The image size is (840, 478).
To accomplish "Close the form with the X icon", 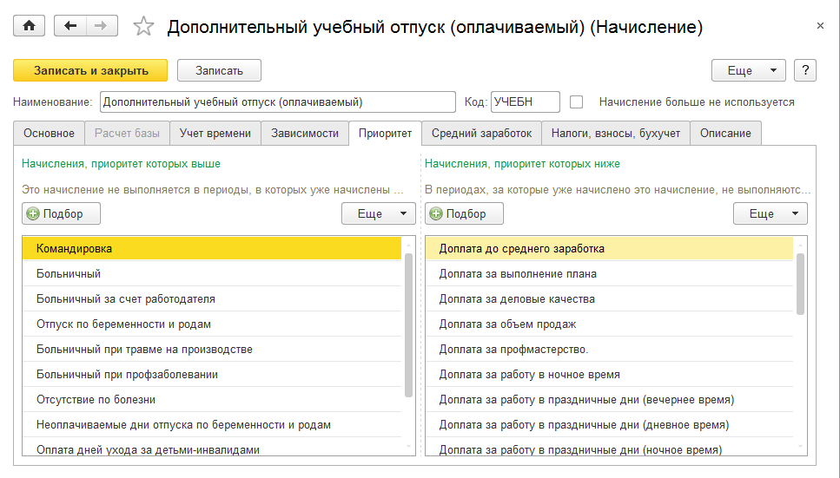I will point(820,27).
